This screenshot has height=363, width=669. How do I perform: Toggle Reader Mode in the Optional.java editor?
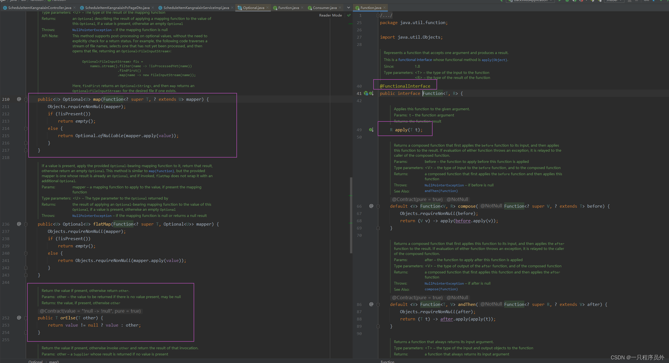[330, 15]
